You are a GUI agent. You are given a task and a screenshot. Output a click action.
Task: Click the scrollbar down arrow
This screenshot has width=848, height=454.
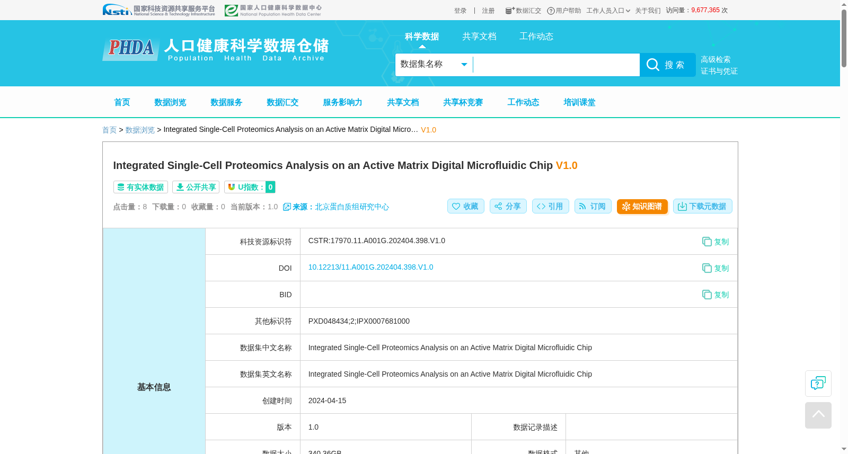(x=844, y=449)
